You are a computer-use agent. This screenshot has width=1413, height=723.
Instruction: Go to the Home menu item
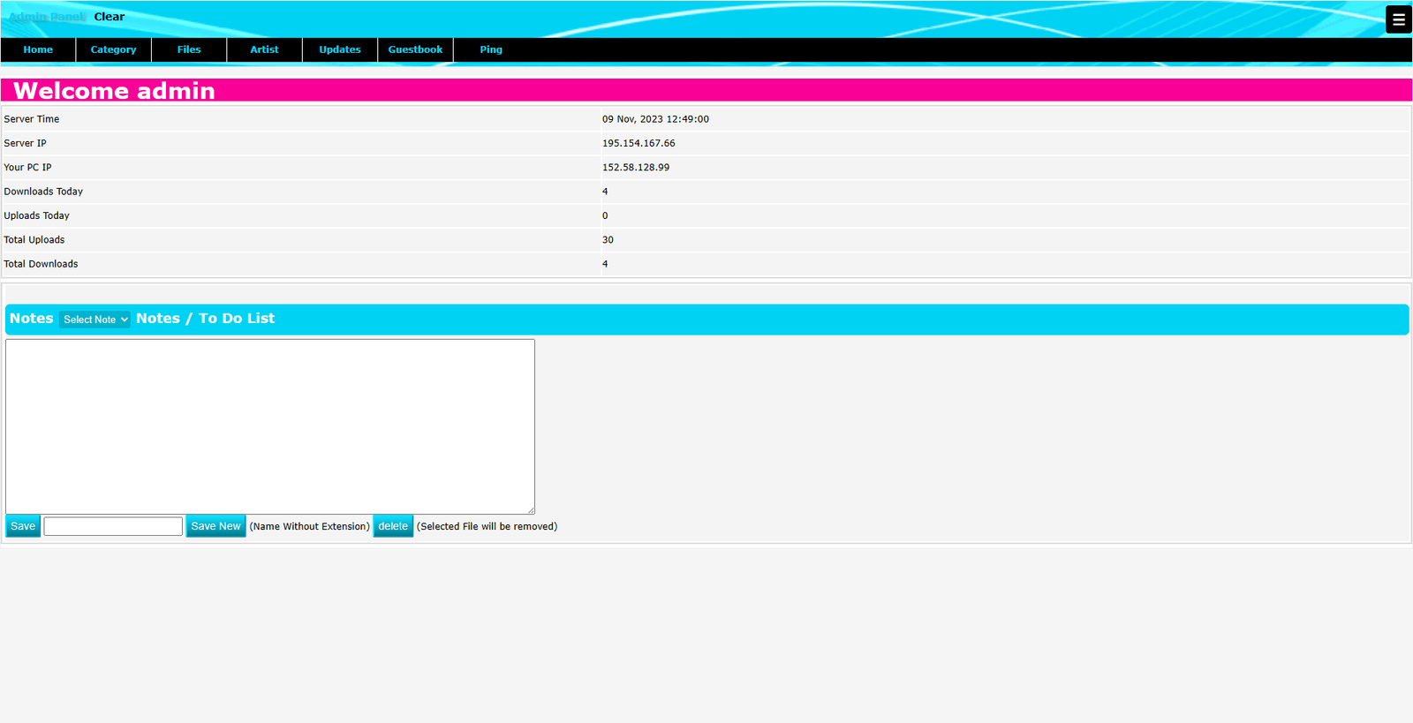[38, 50]
